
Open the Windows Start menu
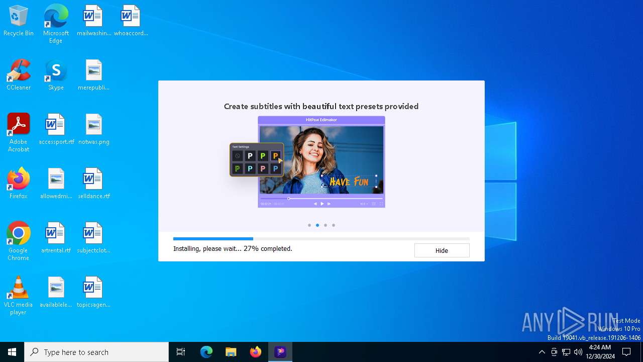pyautogui.click(x=12, y=352)
